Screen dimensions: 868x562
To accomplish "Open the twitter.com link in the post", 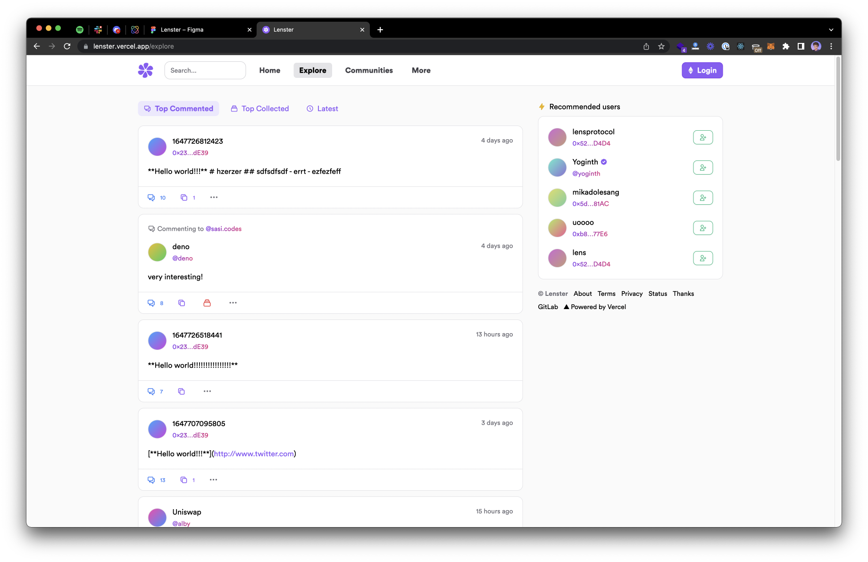I will coord(254,454).
